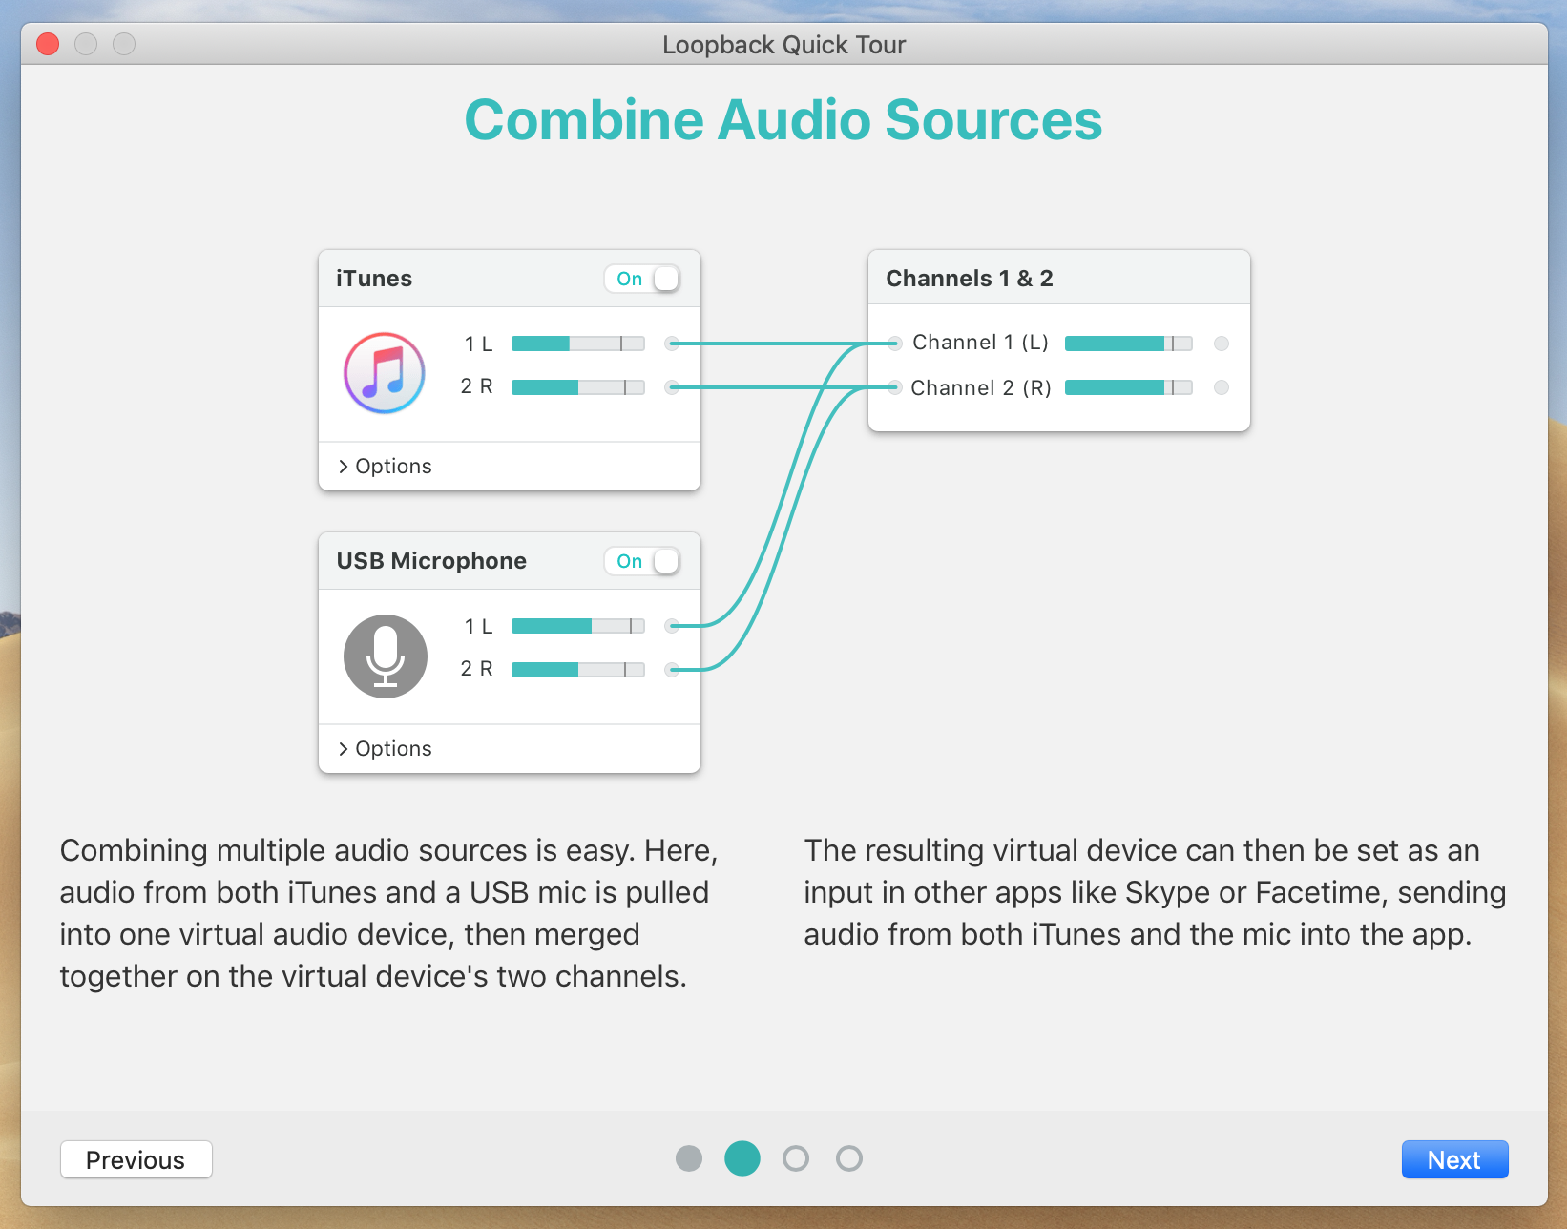Viewport: 1567px width, 1229px height.
Task: Click iTunes 1 L output connector
Action: coord(672,344)
